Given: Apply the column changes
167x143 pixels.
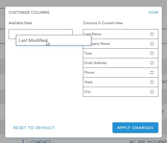Looking at the screenshot, I should 135,128.
